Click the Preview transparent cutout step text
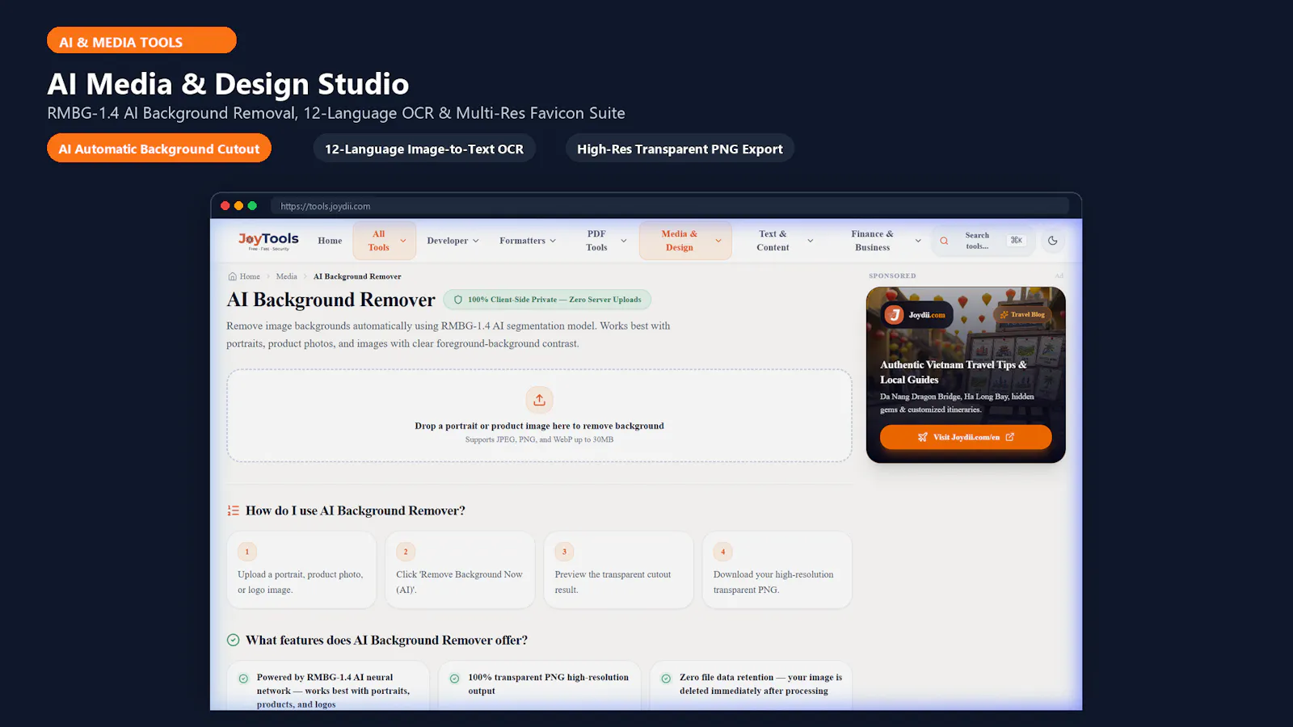Screen dimensions: 1293x727 [613, 582]
